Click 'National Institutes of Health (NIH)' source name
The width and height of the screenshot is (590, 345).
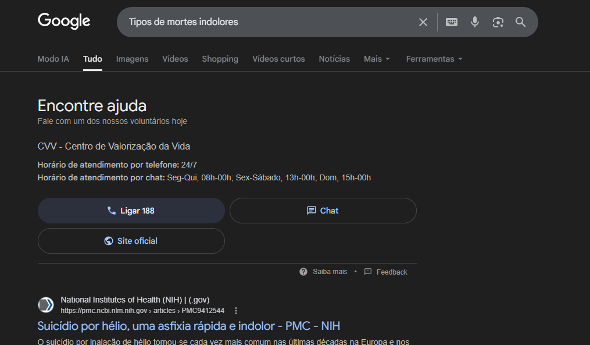(x=135, y=300)
